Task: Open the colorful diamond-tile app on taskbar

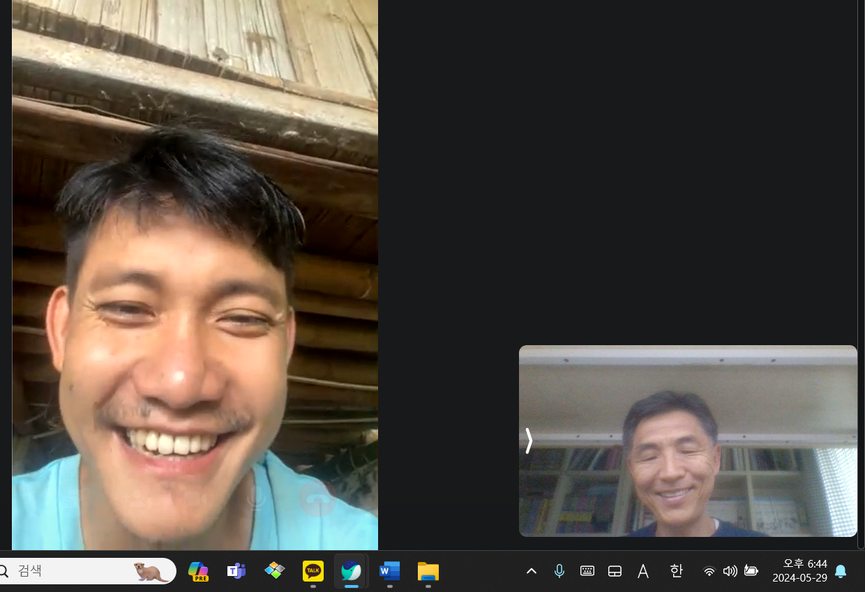Action: tap(275, 572)
